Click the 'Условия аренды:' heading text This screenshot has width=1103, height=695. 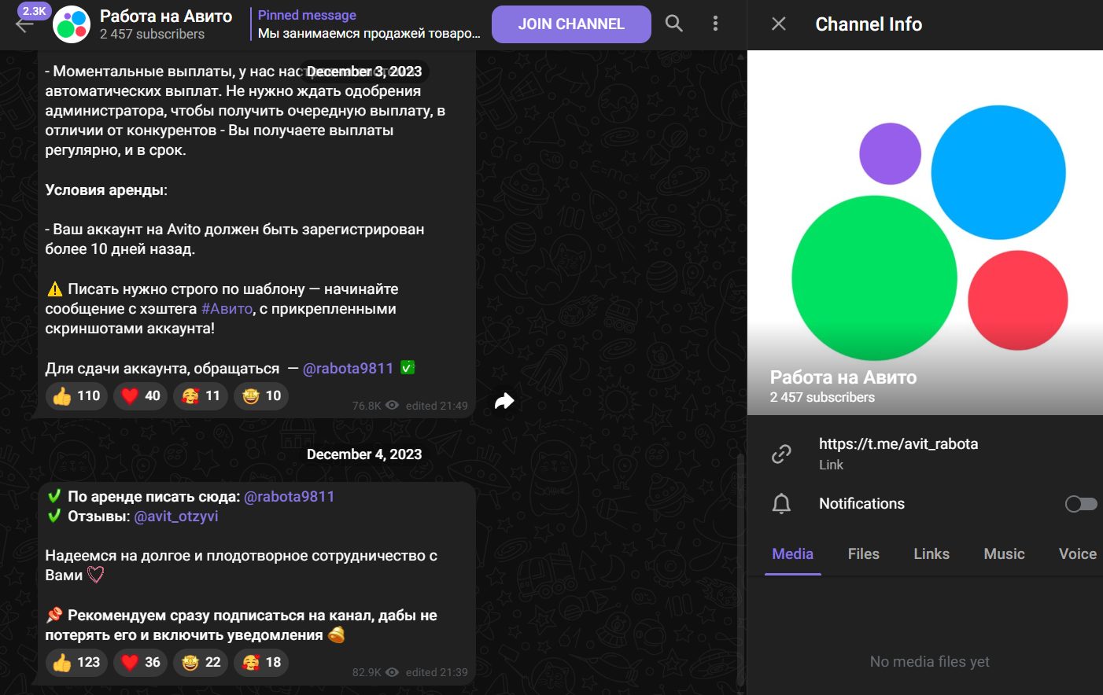click(x=106, y=190)
